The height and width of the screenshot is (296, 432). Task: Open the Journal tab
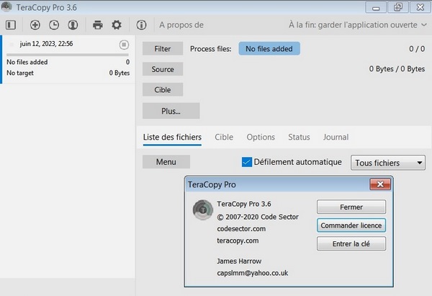[x=336, y=138]
